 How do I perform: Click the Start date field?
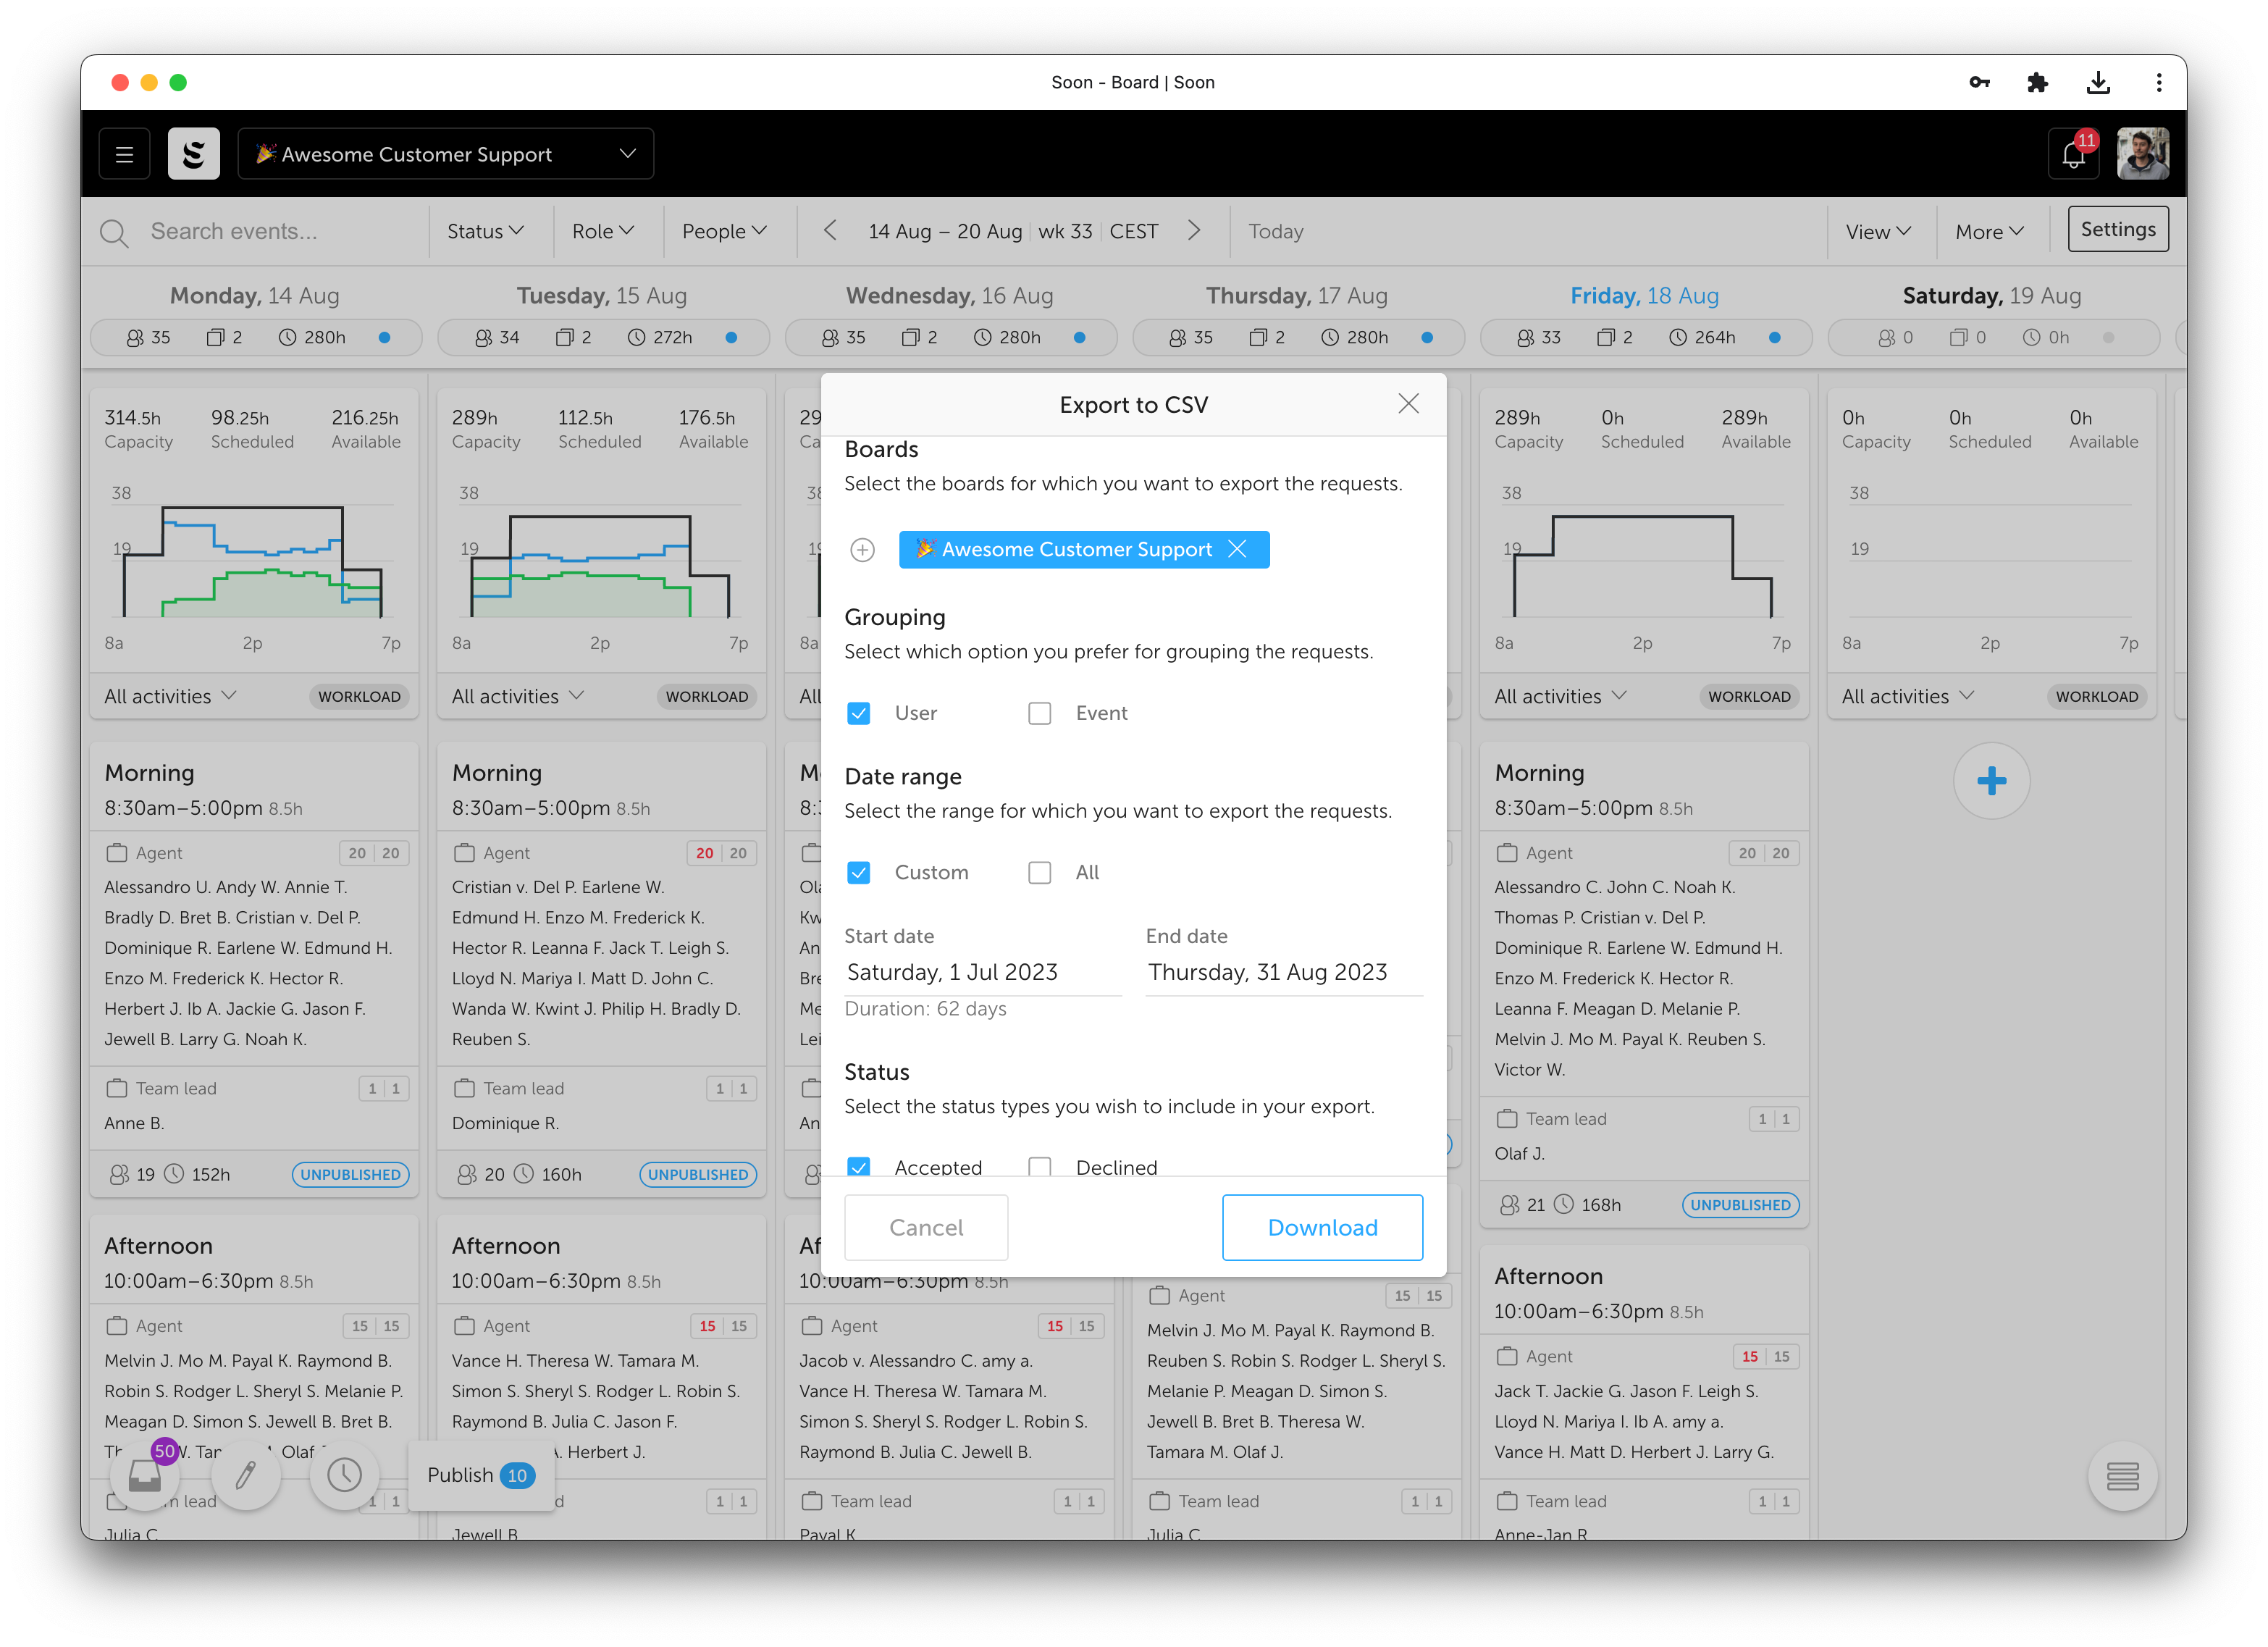[982, 972]
